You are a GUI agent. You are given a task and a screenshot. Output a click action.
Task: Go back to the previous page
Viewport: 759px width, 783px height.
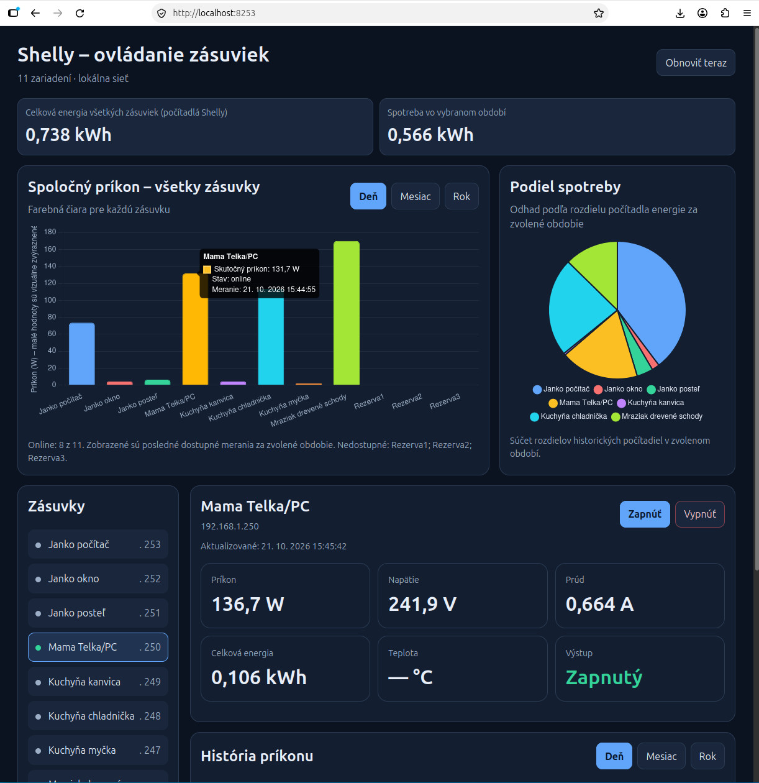35,13
